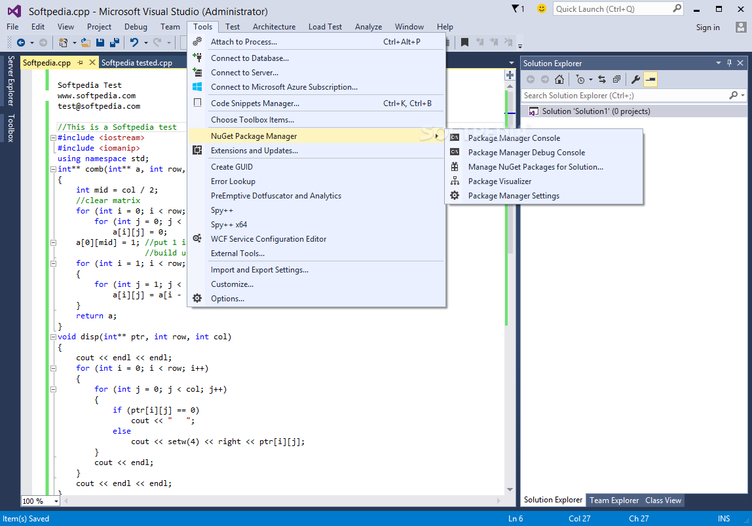Click the Open File folder icon
This screenshot has height=526, width=752.
click(86, 43)
